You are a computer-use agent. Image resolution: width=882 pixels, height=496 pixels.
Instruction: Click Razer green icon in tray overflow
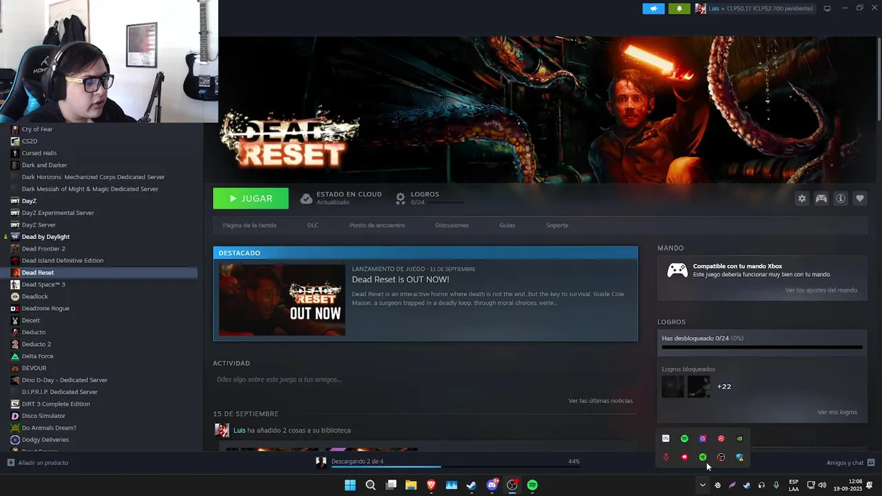tap(703, 457)
